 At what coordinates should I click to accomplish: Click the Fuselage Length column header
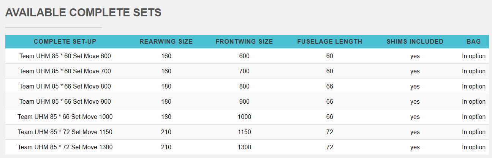point(330,41)
